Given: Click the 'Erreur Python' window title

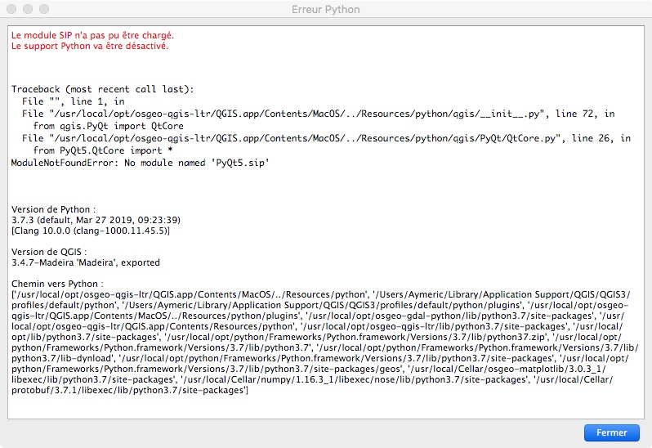Looking at the screenshot, I should (x=325, y=10).
